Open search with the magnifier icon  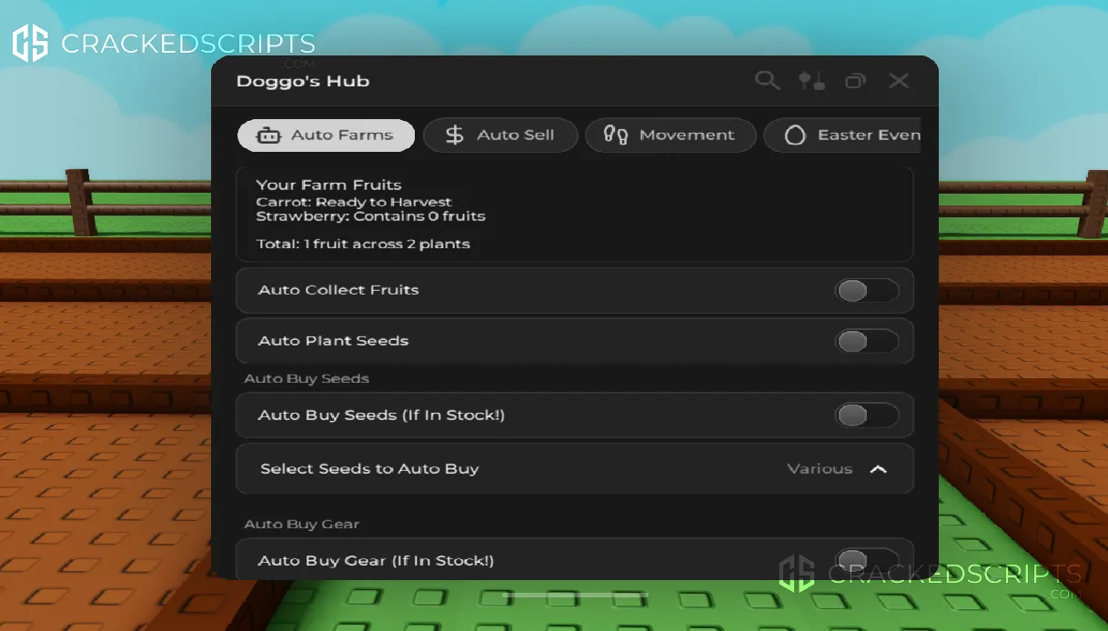[x=768, y=81]
